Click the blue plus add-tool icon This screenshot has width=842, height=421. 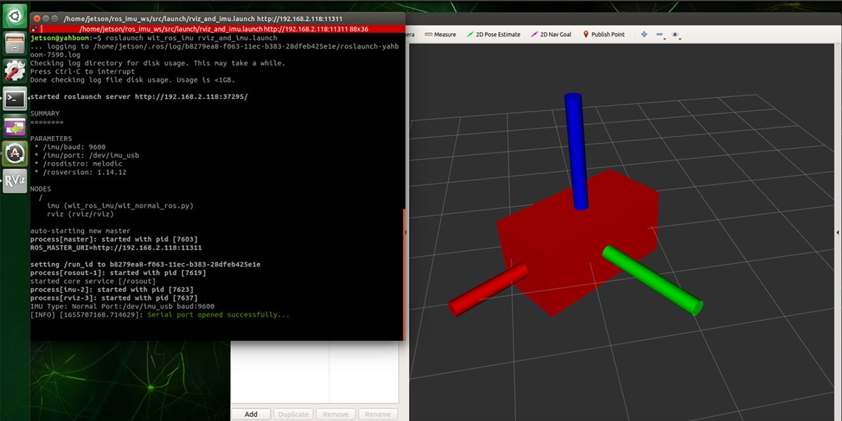(x=644, y=34)
